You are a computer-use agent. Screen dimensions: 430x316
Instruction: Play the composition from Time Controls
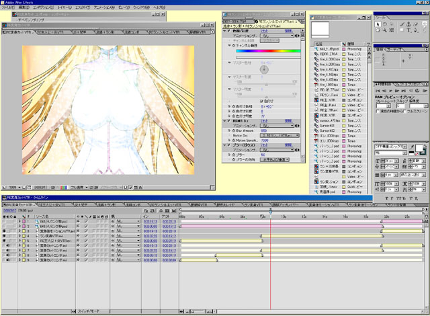tap(390, 91)
